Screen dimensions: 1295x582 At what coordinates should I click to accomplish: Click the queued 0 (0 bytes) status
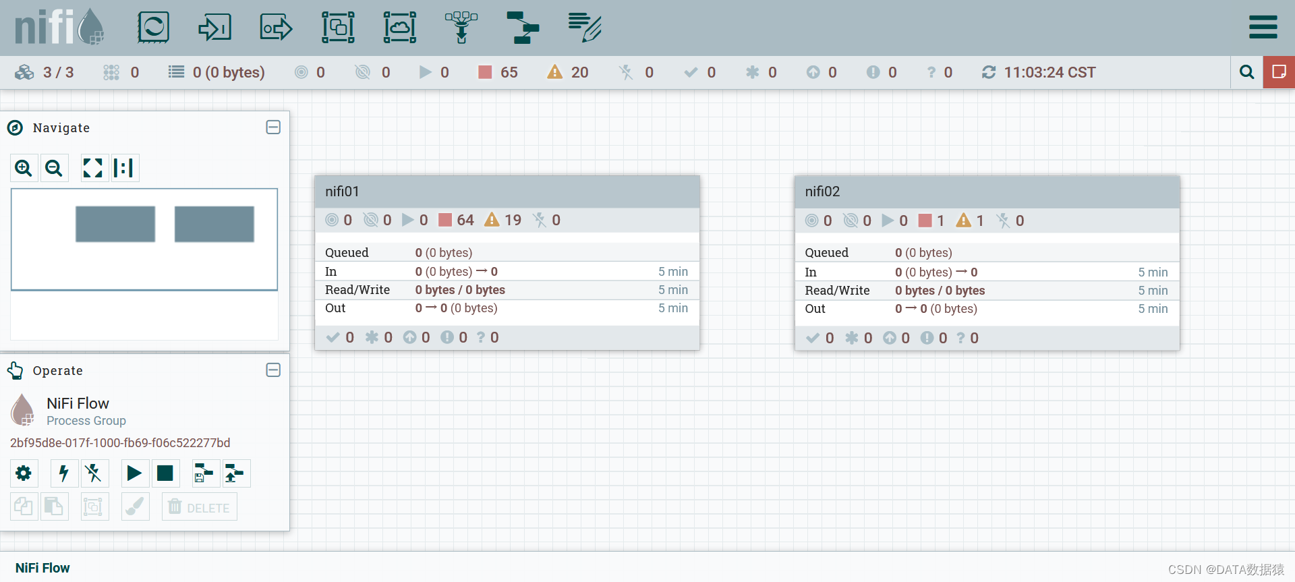(x=217, y=72)
